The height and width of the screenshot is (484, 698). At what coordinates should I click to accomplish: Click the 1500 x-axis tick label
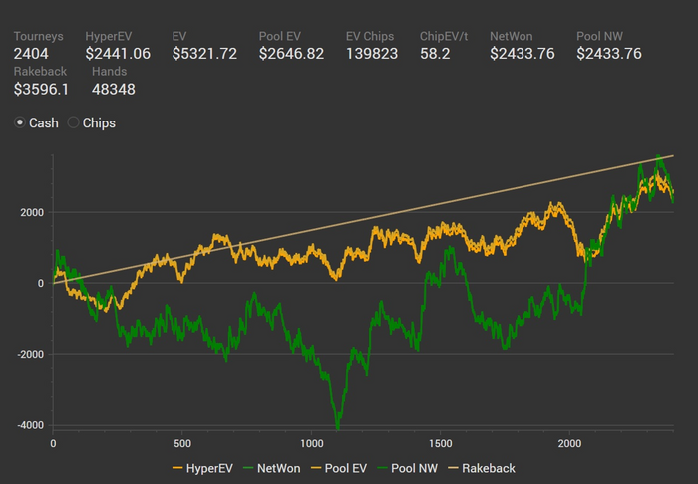[441, 443]
